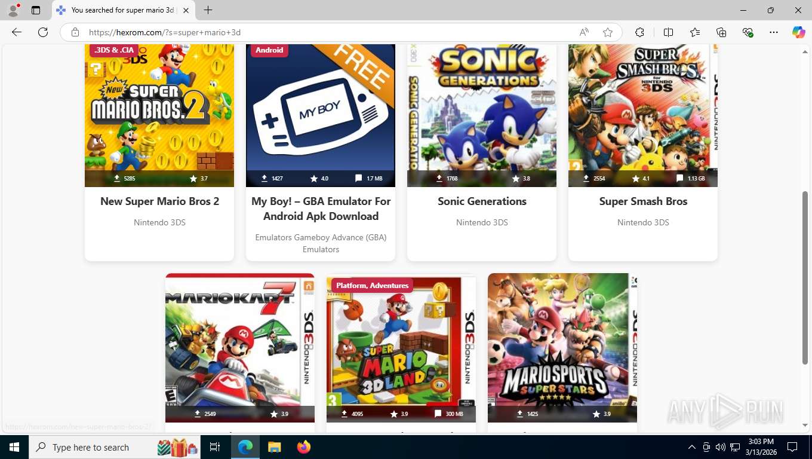Open Tab actions menu

click(36, 10)
